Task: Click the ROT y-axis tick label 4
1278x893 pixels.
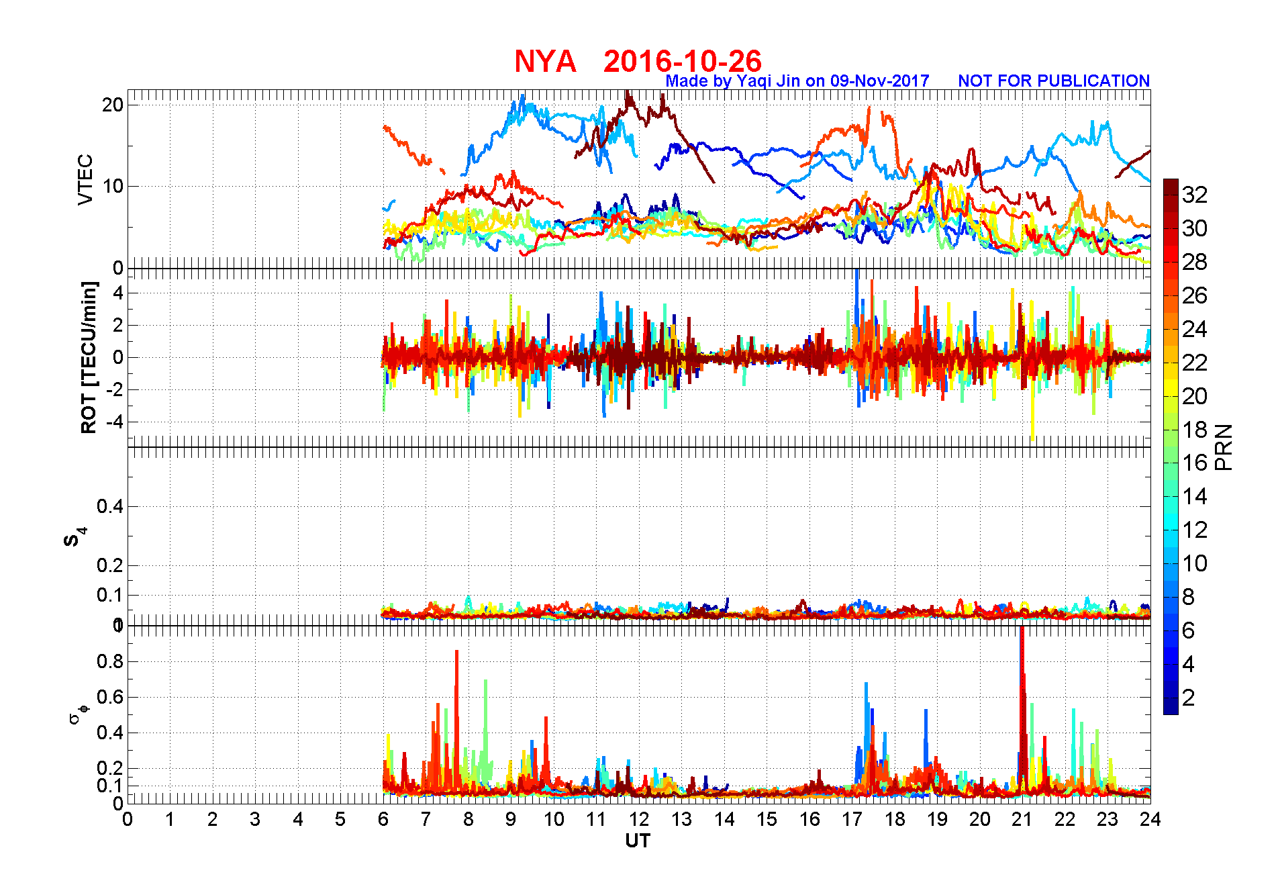Action: (118, 293)
